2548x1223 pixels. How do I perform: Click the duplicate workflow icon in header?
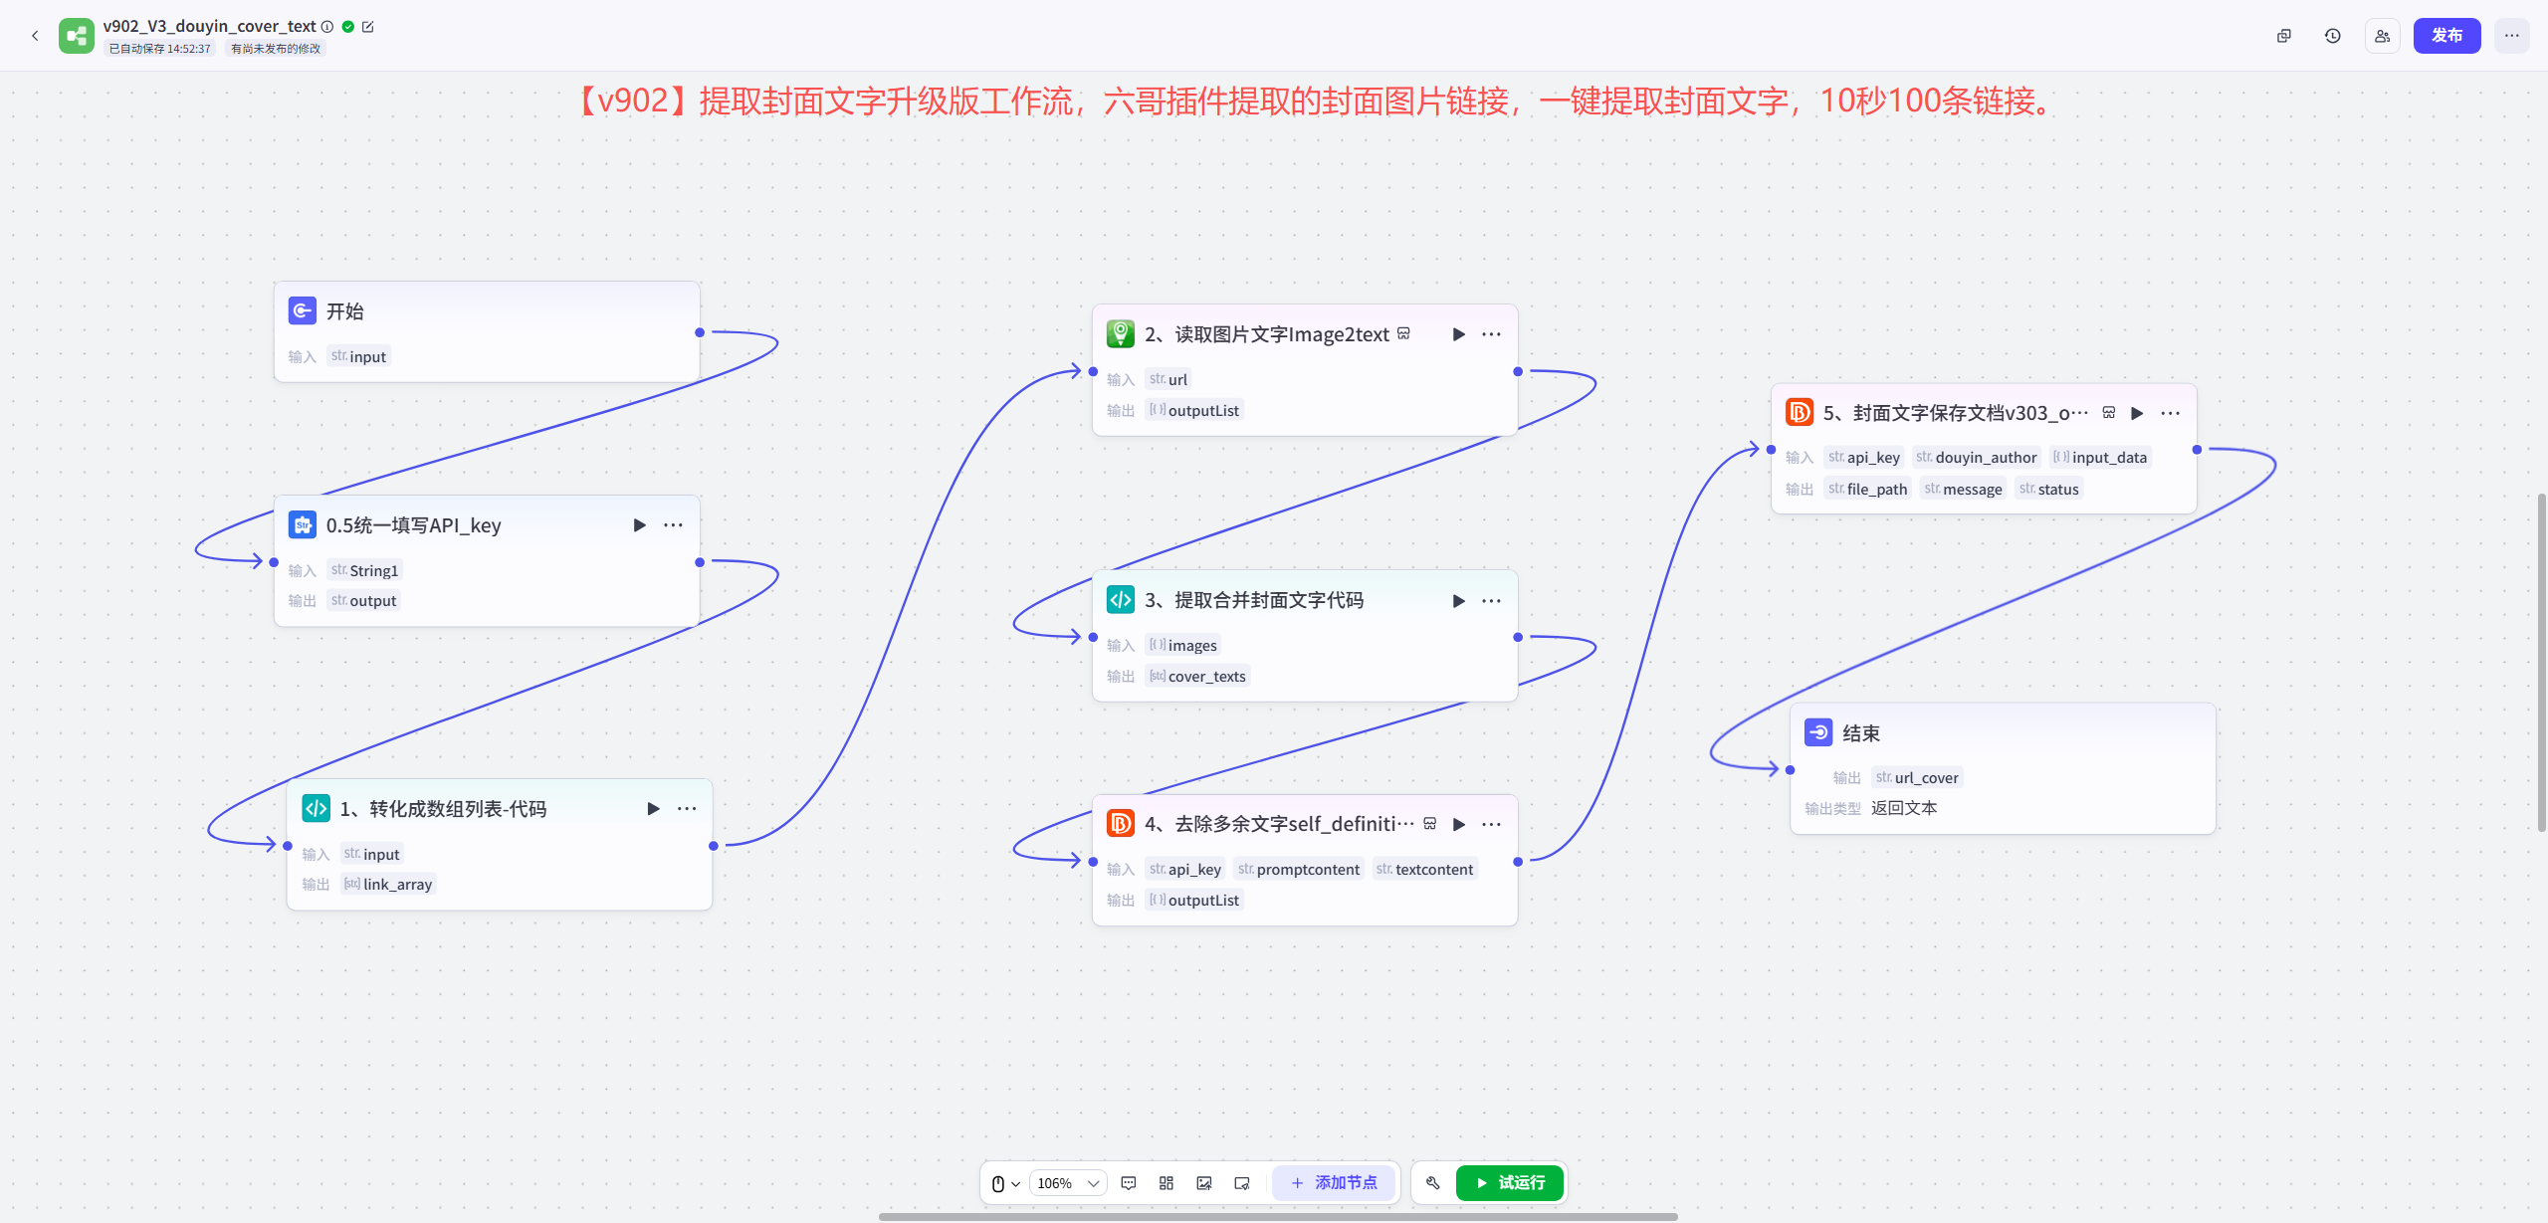2284,36
